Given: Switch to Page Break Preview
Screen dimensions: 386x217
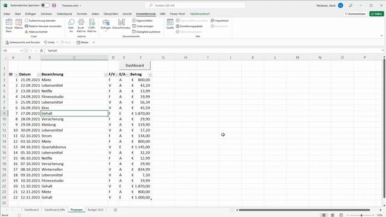Looking at the screenshot, I should (341, 215).
